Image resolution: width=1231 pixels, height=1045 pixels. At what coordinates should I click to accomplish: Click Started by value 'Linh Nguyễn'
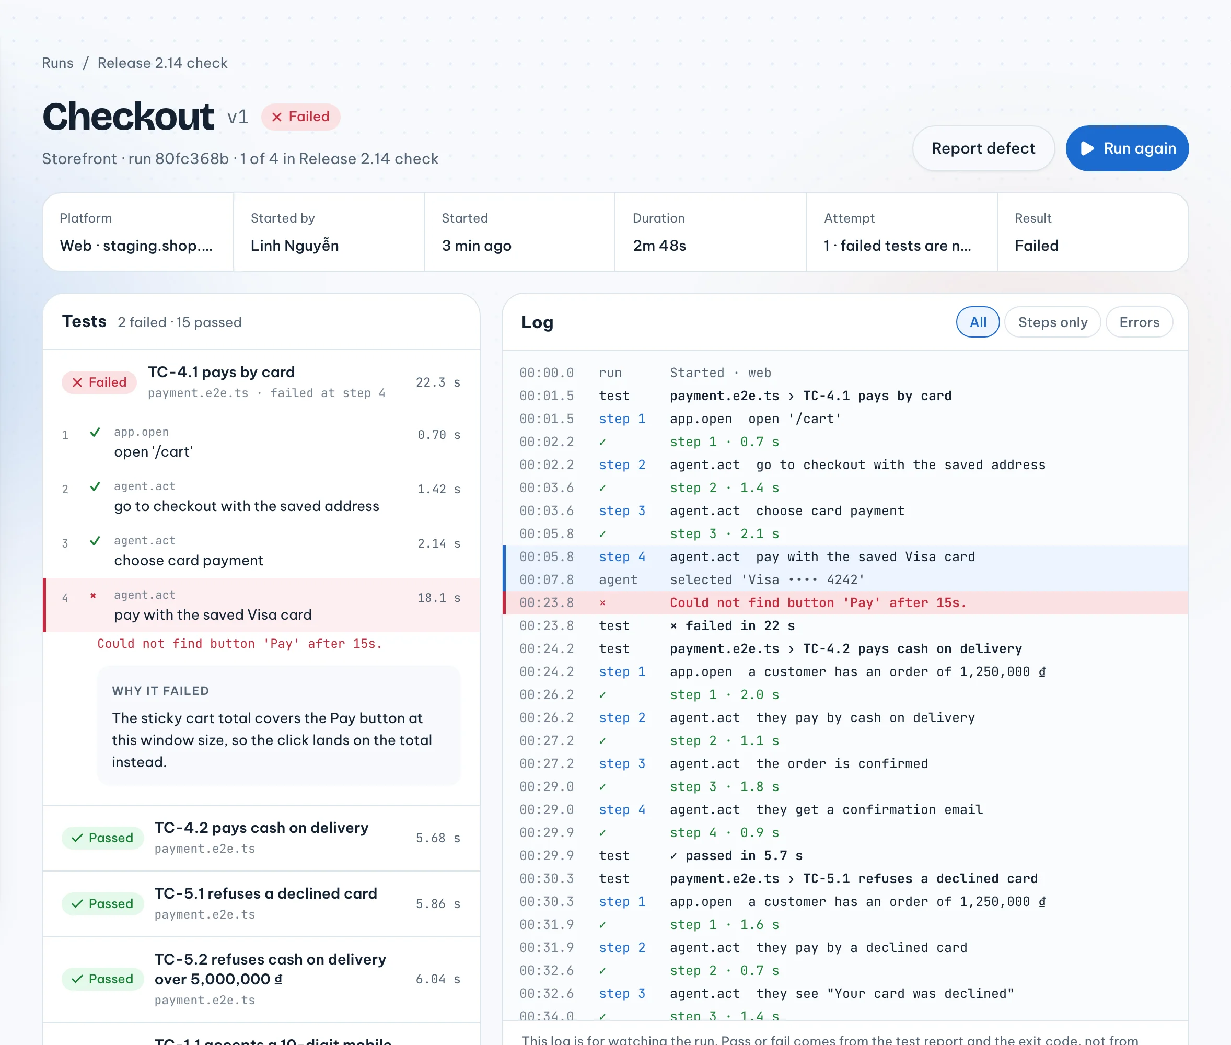294,246
